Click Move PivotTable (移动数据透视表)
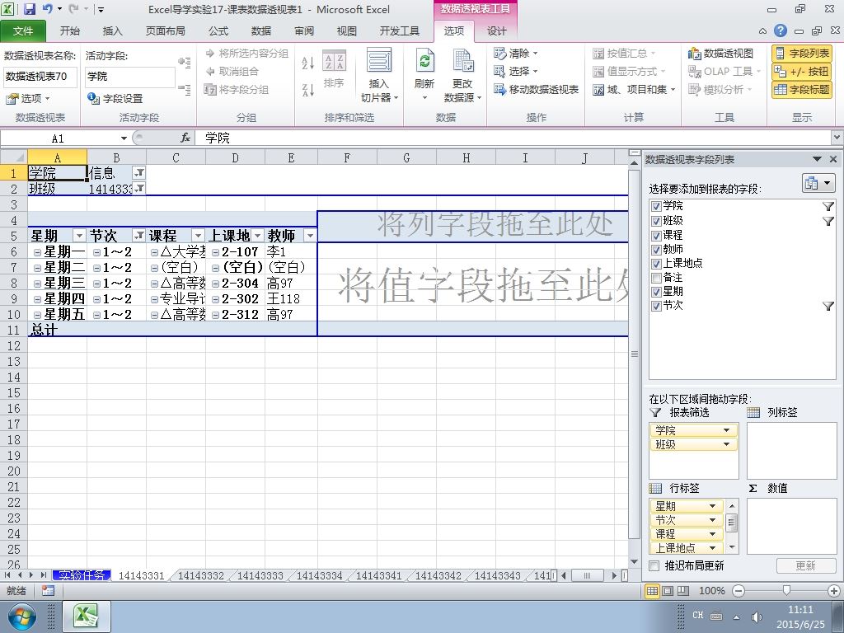The width and height of the screenshot is (844, 633). pyautogui.click(x=536, y=89)
